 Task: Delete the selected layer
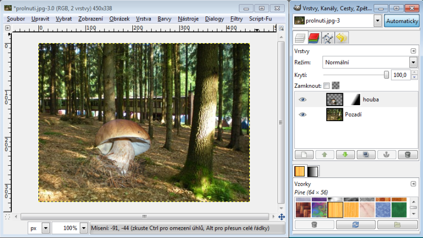(408, 154)
